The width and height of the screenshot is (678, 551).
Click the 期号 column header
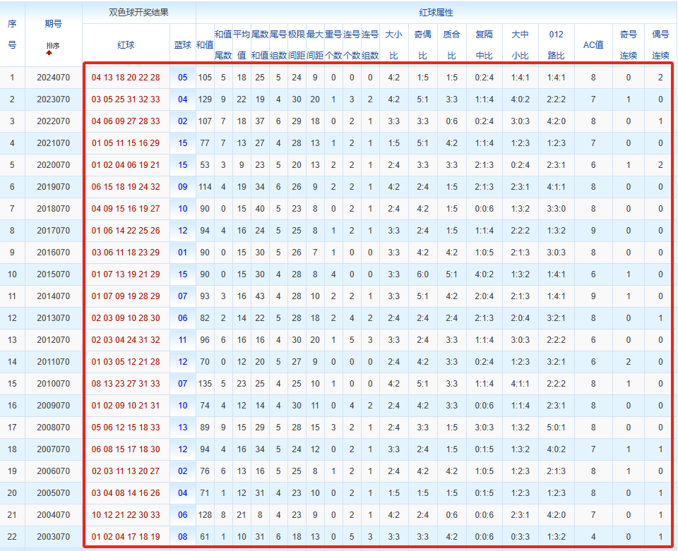53,24
